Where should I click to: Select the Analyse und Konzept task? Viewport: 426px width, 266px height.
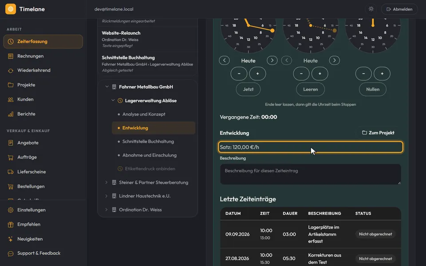pyautogui.click(x=154, y=114)
